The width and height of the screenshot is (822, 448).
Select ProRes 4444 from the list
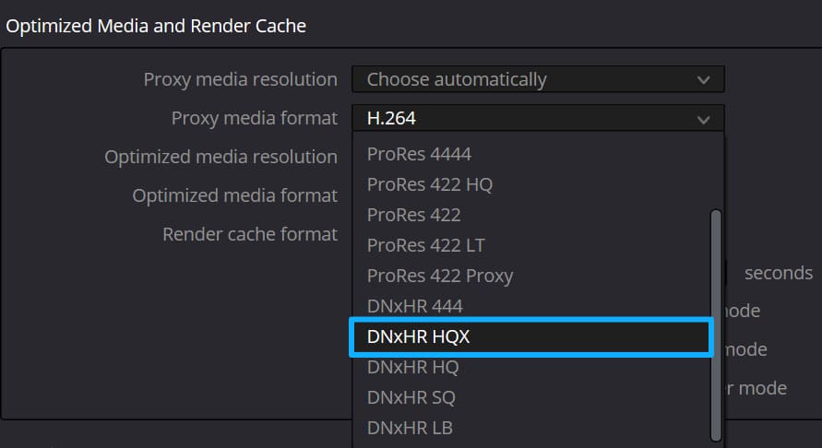(530, 154)
